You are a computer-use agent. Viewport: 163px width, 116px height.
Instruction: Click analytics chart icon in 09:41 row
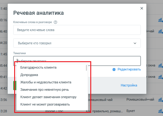coord(161,77)
